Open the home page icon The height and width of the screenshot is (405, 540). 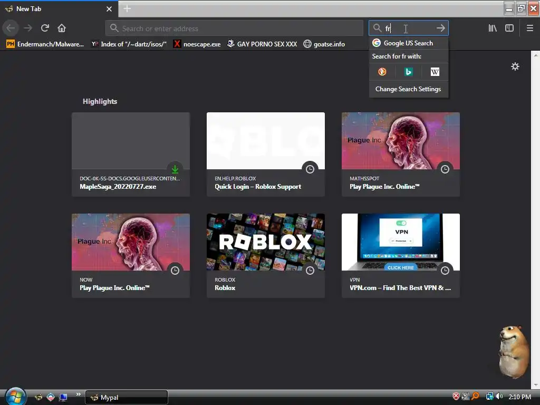(x=62, y=28)
